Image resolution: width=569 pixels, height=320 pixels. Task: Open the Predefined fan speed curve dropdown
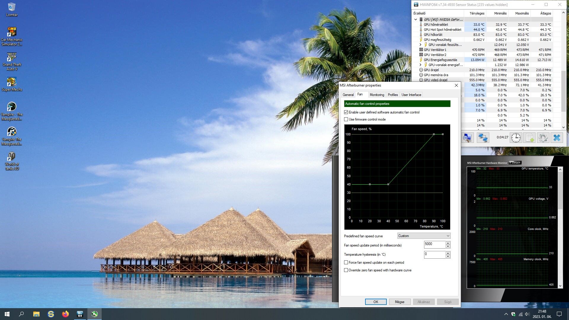point(424,236)
